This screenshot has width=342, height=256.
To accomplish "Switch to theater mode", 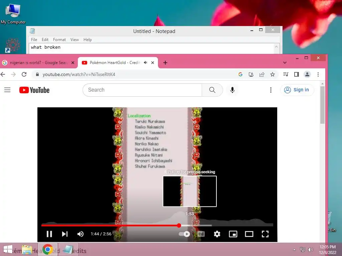I will tap(249, 234).
